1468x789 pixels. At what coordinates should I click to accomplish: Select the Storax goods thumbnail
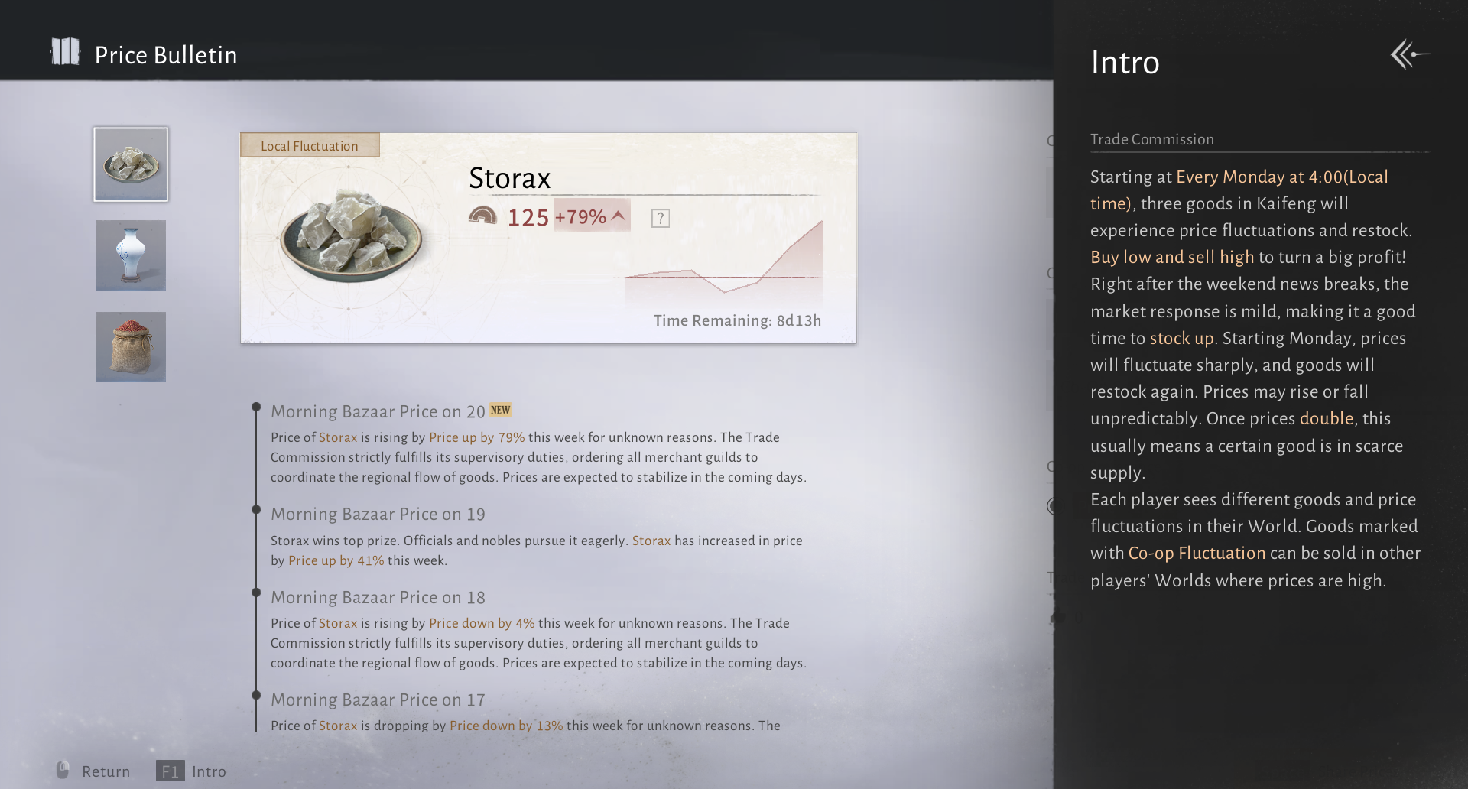[131, 164]
